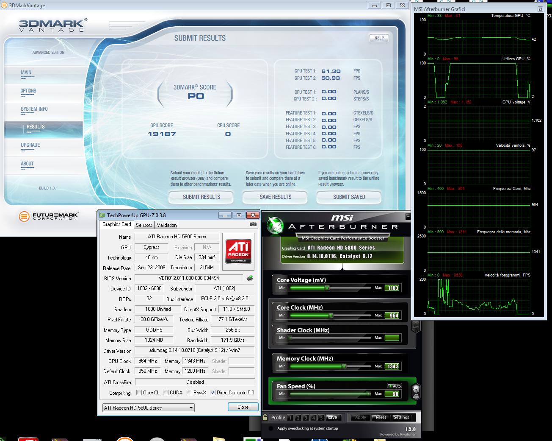
Task: Click the Core Clock value box 964
Action: click(x=392, y=315)
